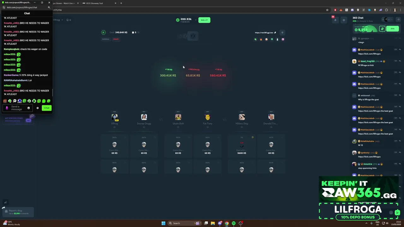This screenshot has width=404, height=227.
Task: Click the first emoji reaction below case link
Action: tap(255, 39)
